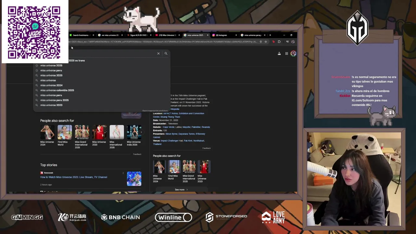Screen dimensions: 416x234
Task: Open presenter 'Steve Byrne' link
Action: 171,134
